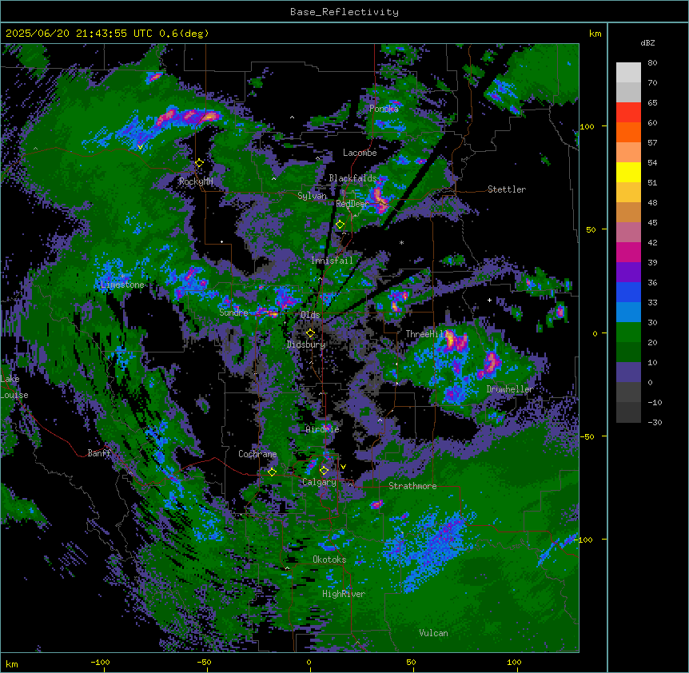Select the slate blue 0-10 dBZ swatch
This screenshot has height=673, width=689.
628,372
